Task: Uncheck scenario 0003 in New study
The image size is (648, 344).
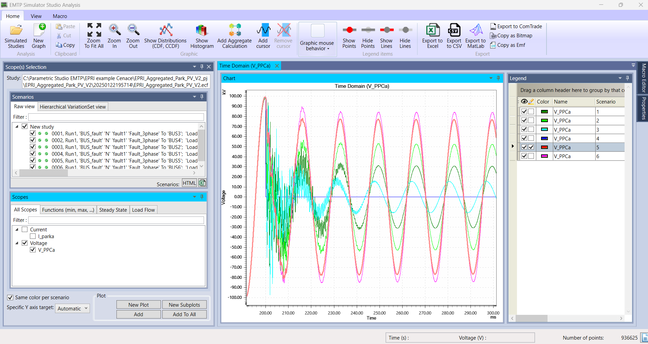Action: [x=33, y=147]
